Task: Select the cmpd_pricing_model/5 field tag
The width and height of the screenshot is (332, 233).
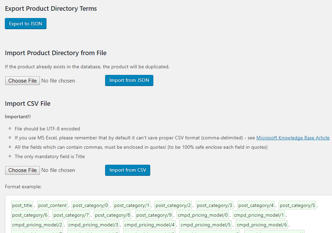Action: [206, 224]
